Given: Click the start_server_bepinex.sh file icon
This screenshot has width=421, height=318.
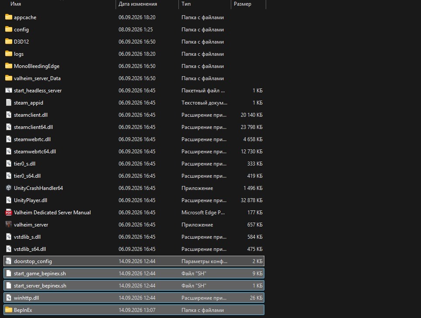Looking at the screenshot, I should click(9, 286).
